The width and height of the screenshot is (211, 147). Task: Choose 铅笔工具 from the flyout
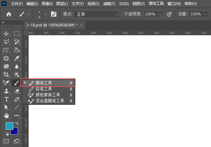click(x=48, y=89)
